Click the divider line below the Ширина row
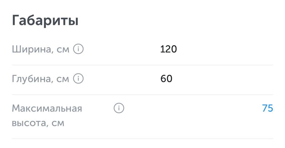The image size is (285, 148). pyautogui.click(x=142, y=65)
